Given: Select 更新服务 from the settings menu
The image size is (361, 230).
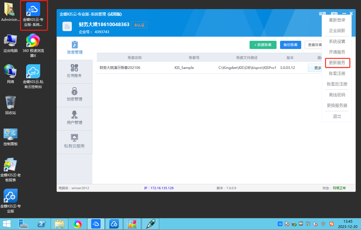Looking at the screenshot, I should coord(337,63).
